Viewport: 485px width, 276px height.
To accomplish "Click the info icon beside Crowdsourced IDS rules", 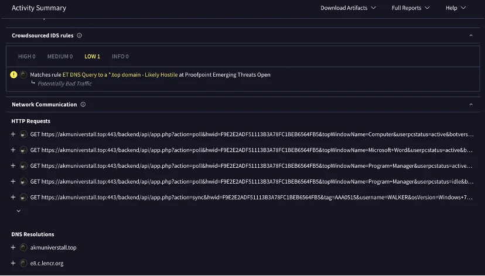I will pyautogui.click(x=79, y=36).
